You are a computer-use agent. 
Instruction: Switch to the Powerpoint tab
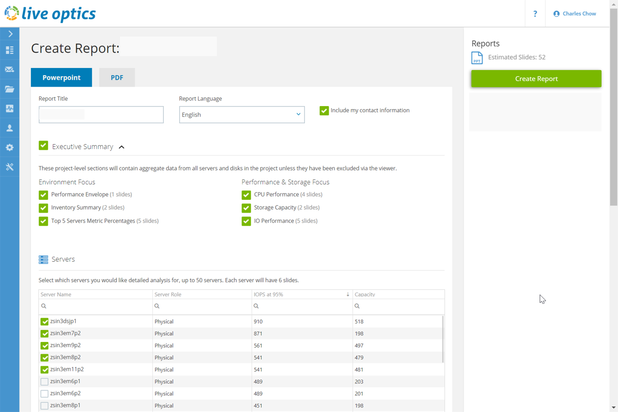[x=61, y=77]
